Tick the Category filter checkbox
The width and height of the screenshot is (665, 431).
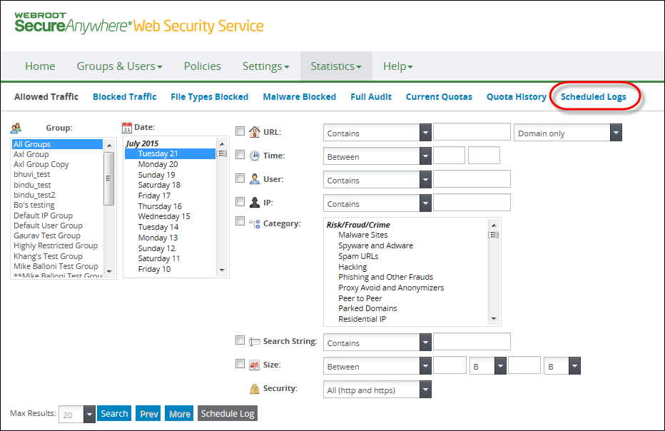(x=240, y=221)
